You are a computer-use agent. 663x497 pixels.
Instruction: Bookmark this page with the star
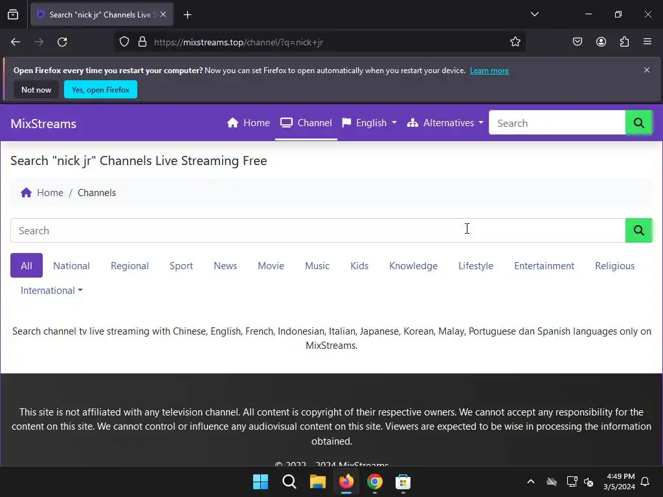click(515, 42)
